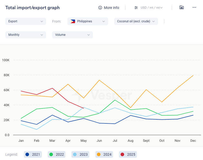The width and height of the screenshot is (203, 160).
Task: Toggle the 2021 series in legend
Action: coord(33,154)
